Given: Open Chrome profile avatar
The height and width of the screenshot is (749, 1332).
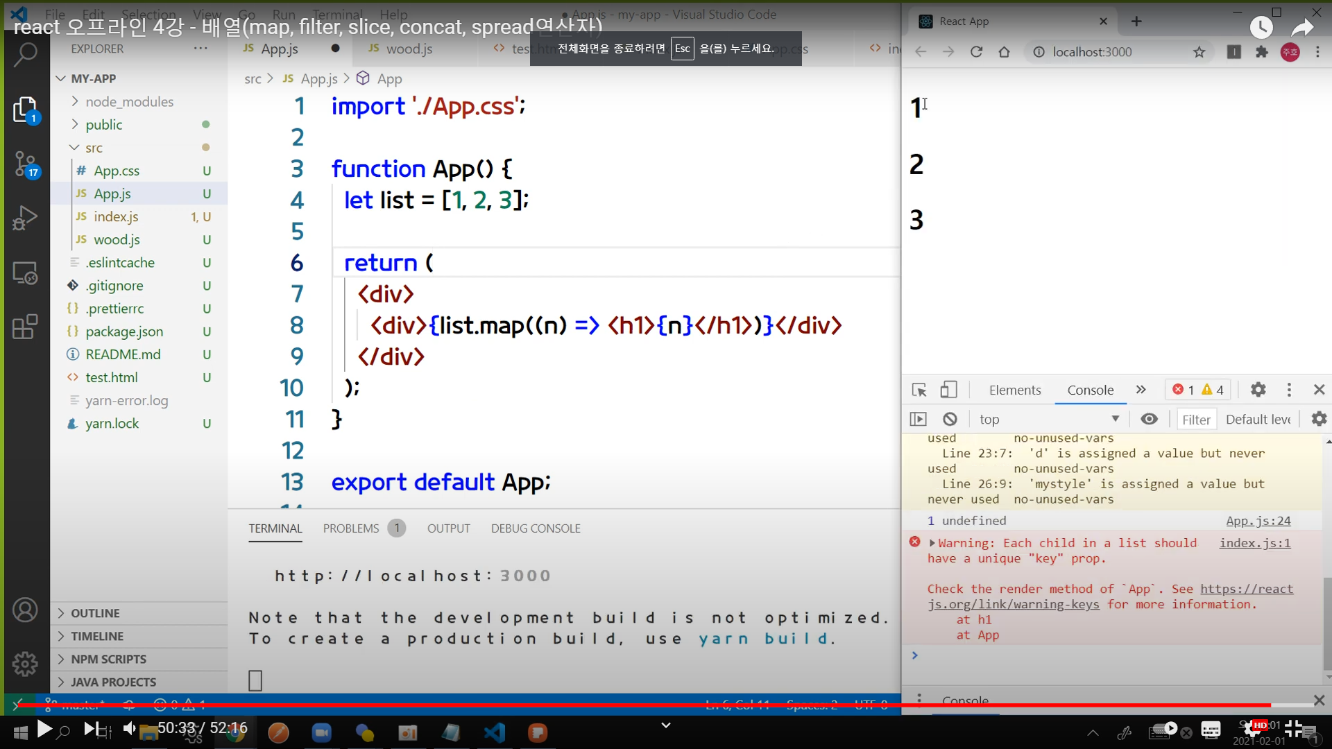Looking at the screenshot, I should 1290,52.
